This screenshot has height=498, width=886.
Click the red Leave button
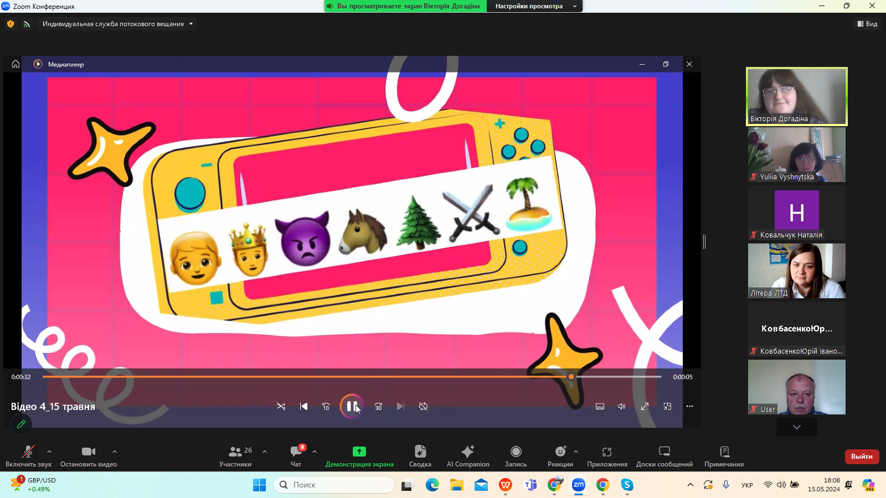tap(862, 456)
